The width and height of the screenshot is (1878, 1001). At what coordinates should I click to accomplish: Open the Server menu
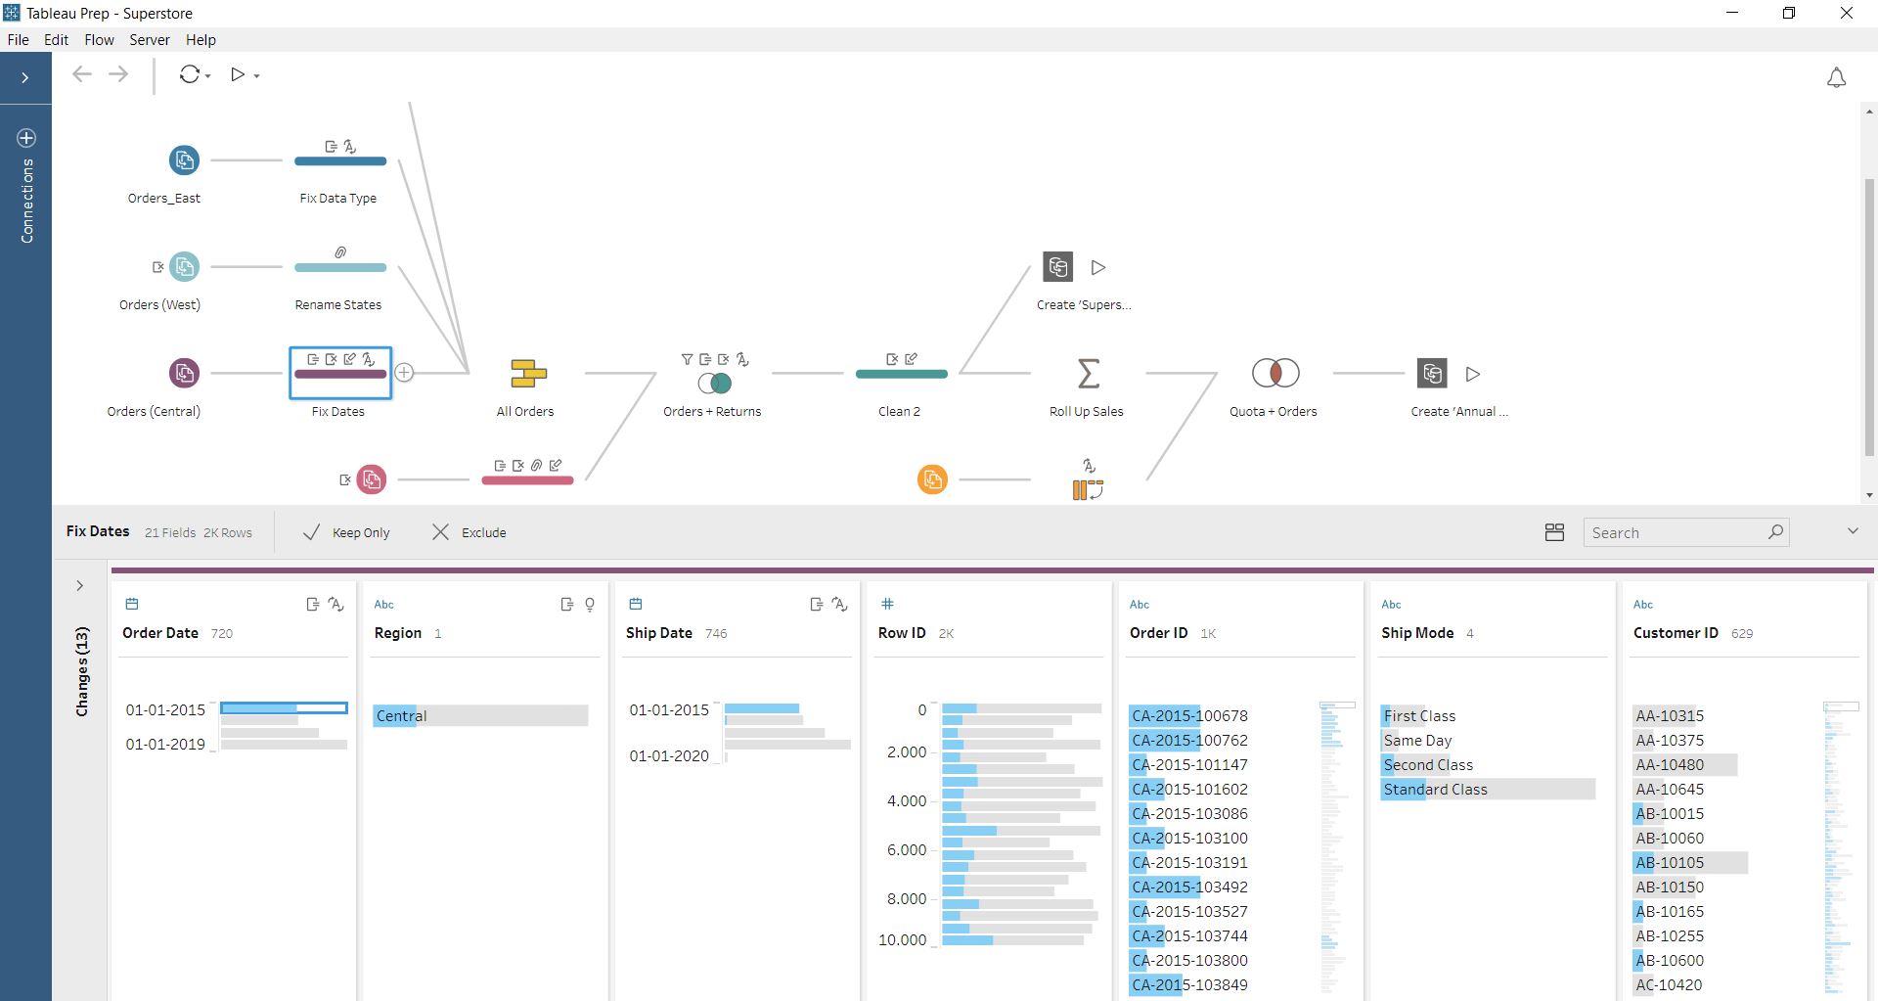click(150, 40)
